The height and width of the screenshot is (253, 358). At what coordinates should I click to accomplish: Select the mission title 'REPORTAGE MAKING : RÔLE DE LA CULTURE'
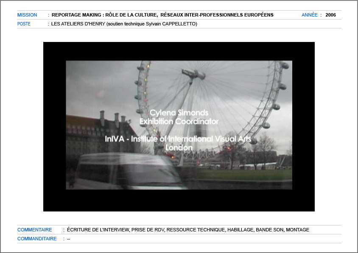tap(104, 15)
